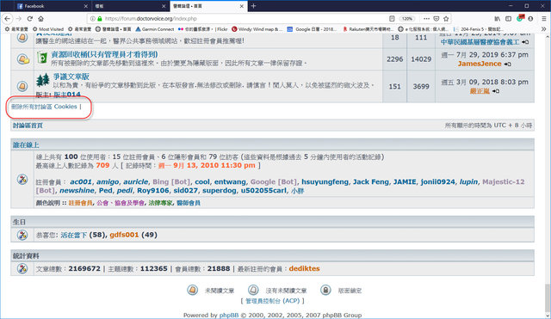Bookmark this page with the star icon
Viewport: 551px width, 319px height.
click(x=446, y=19)
